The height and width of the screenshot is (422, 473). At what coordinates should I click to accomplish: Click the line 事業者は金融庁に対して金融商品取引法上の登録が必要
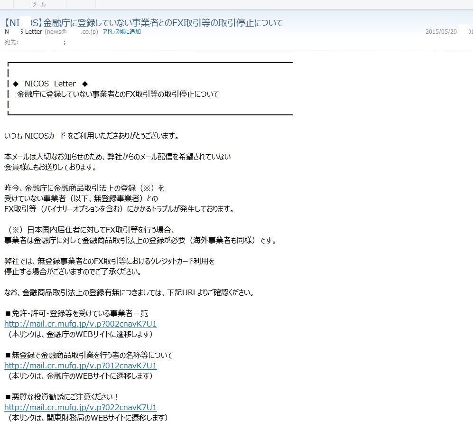pos(140,240)
